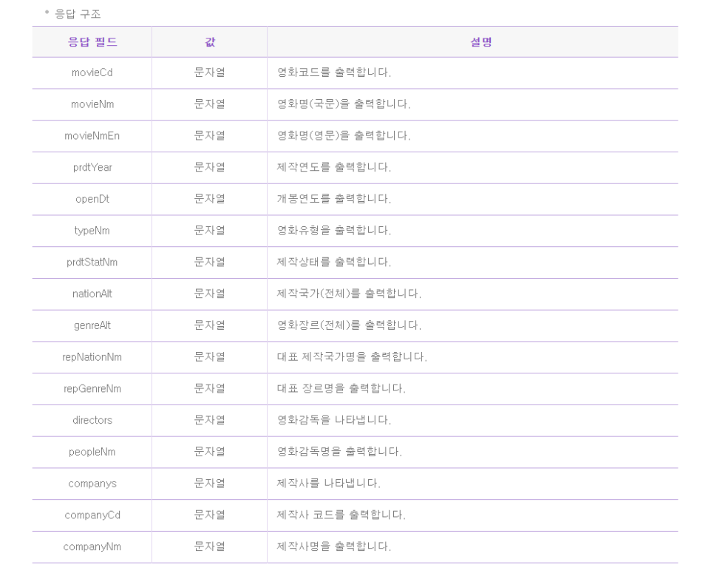This screenshot has width=714, height=579.
Task: Select description '영화장르(전체)를 출력합니다.'
Action: (x=350, y=325)
